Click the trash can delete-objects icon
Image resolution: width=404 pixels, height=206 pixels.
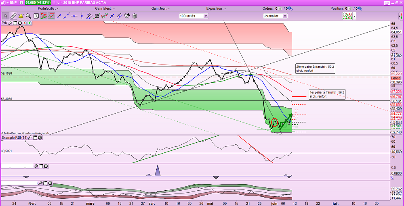coord(135,16)
